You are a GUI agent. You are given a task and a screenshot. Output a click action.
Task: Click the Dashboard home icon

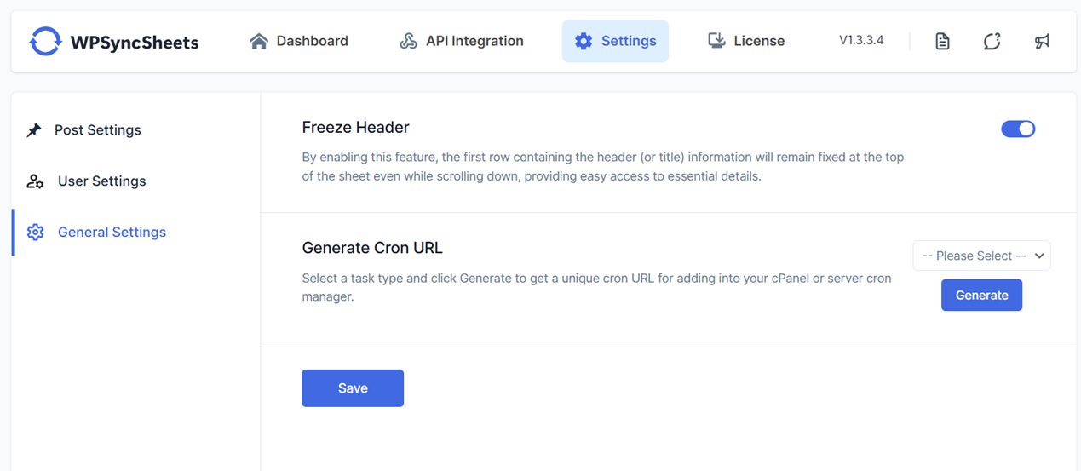[x=259, y=41]
